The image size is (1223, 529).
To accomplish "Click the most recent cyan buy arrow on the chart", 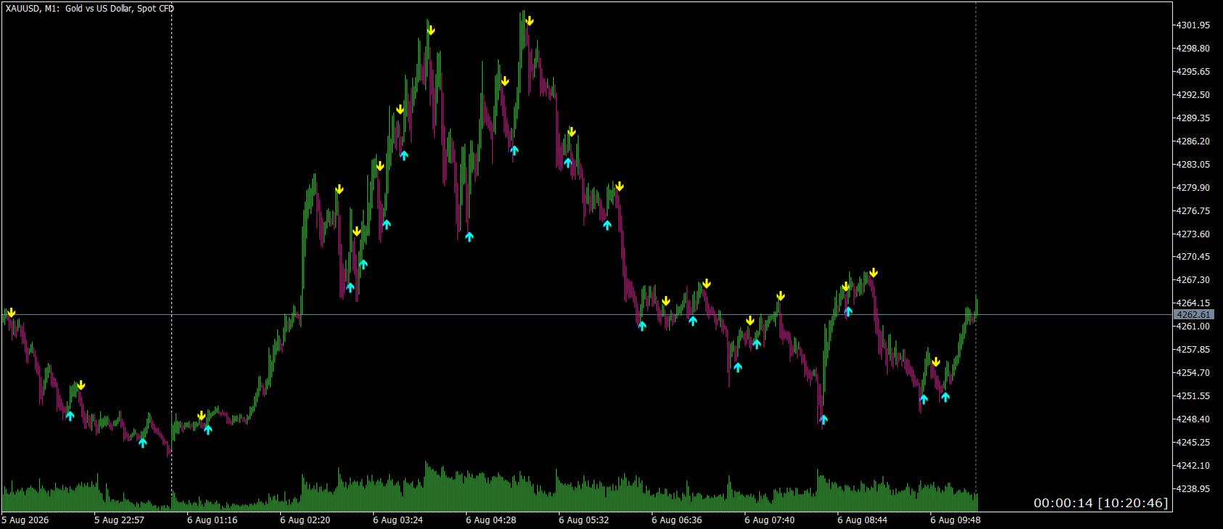I will [945, 397].
